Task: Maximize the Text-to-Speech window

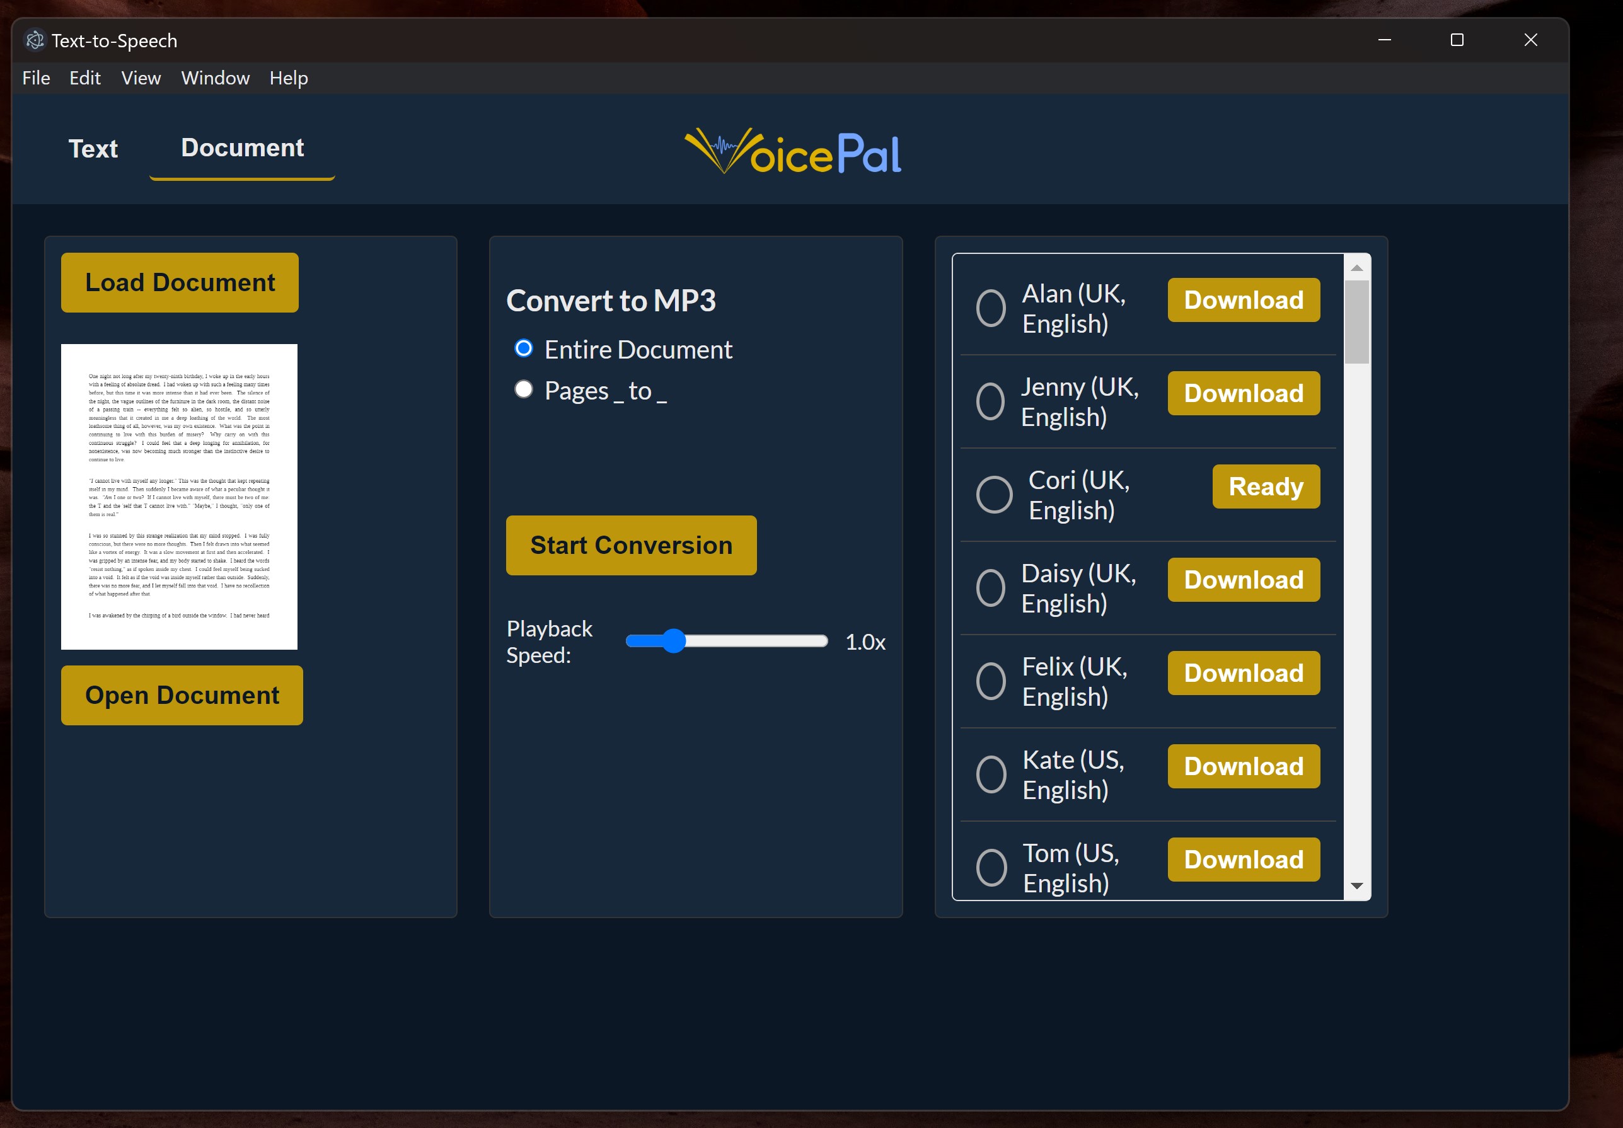Action: click(x=1456, y=40)
